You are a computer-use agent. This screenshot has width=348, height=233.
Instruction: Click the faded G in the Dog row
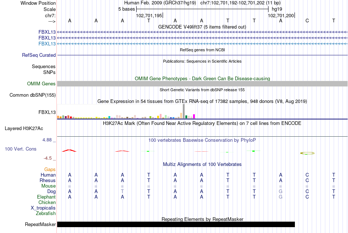click(x=281, y=191)
